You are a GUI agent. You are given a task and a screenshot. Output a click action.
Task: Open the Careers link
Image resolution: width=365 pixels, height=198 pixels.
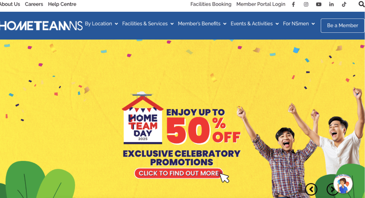pyautogui.click(x=34, y=4)
